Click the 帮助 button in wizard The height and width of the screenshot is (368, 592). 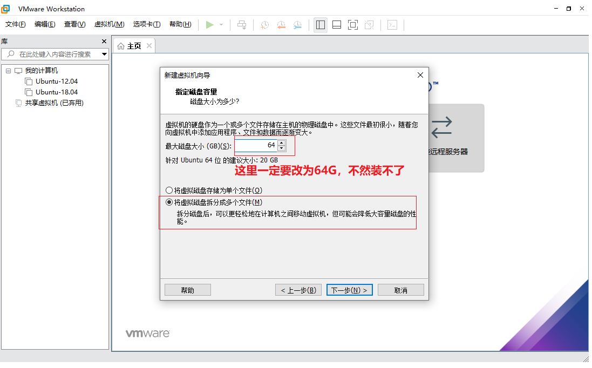point(188,290)
